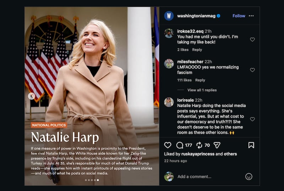The width and height of the screenshot is (284, 191).
Task: Open washingtonianmag profile avatar
Action: (x=169, y=16)
